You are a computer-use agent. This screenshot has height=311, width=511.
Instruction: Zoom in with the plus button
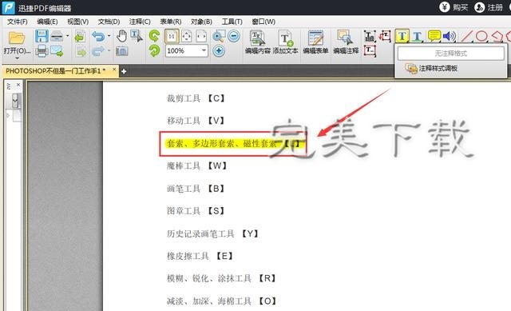[219, 51]
